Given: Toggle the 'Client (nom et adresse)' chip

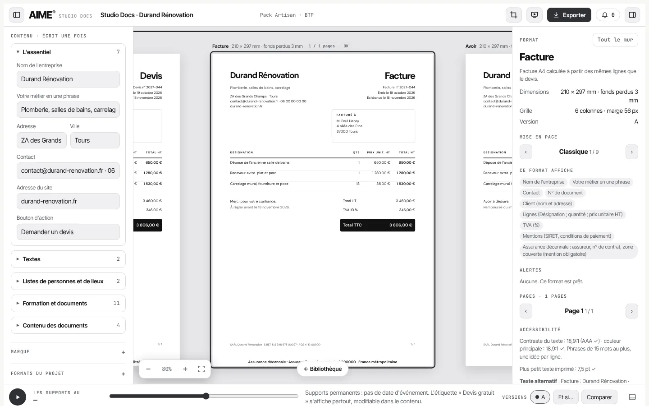Looking at the screenshot, I should pos(547,203).
